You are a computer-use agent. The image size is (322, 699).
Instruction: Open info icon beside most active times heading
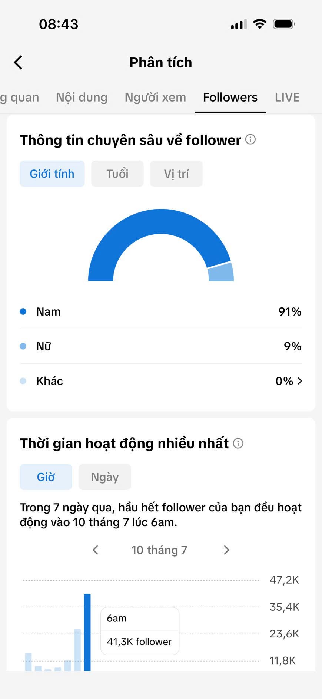coord(238,443)
